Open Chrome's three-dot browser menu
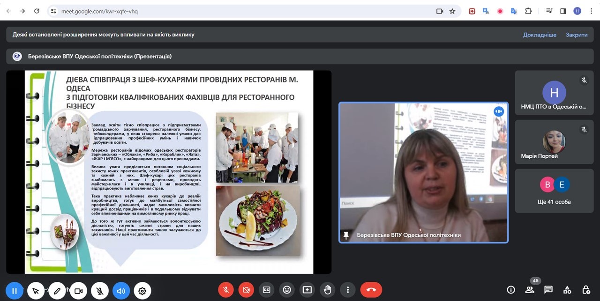Image resolution: width=600 pixels, height=301 pixels. point(591,11)
